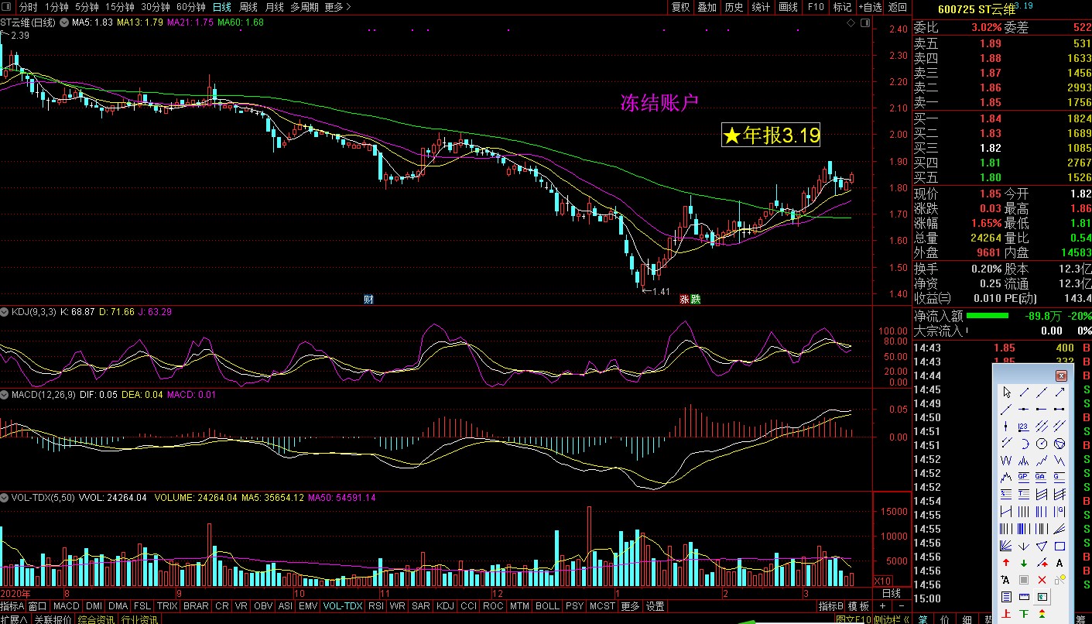Open the 模板 template tab

tap(858, 606)
